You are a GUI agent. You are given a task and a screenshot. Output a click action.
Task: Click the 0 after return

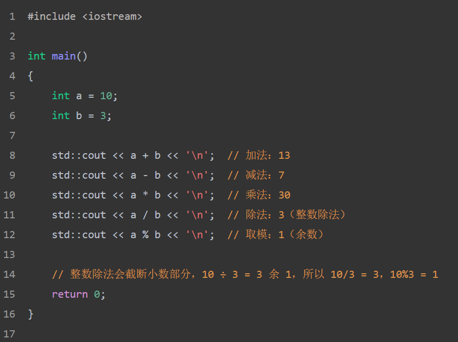coord(97,294)
